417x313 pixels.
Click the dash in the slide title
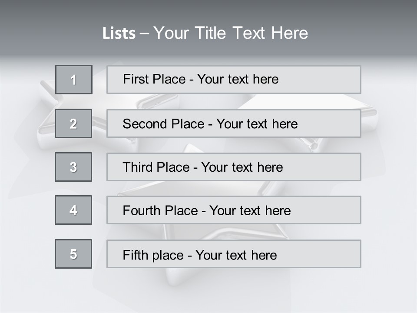(145, 33)
